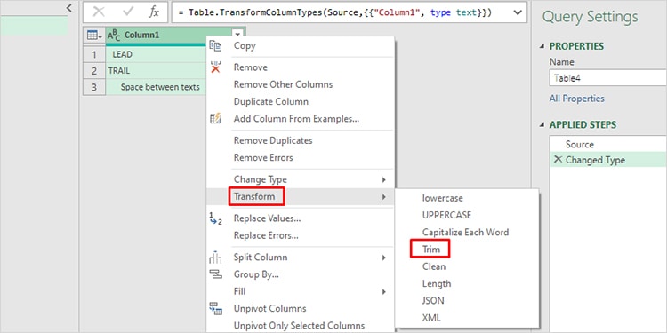Select Group By option
The image size is (667, 333).
[256, 274]
